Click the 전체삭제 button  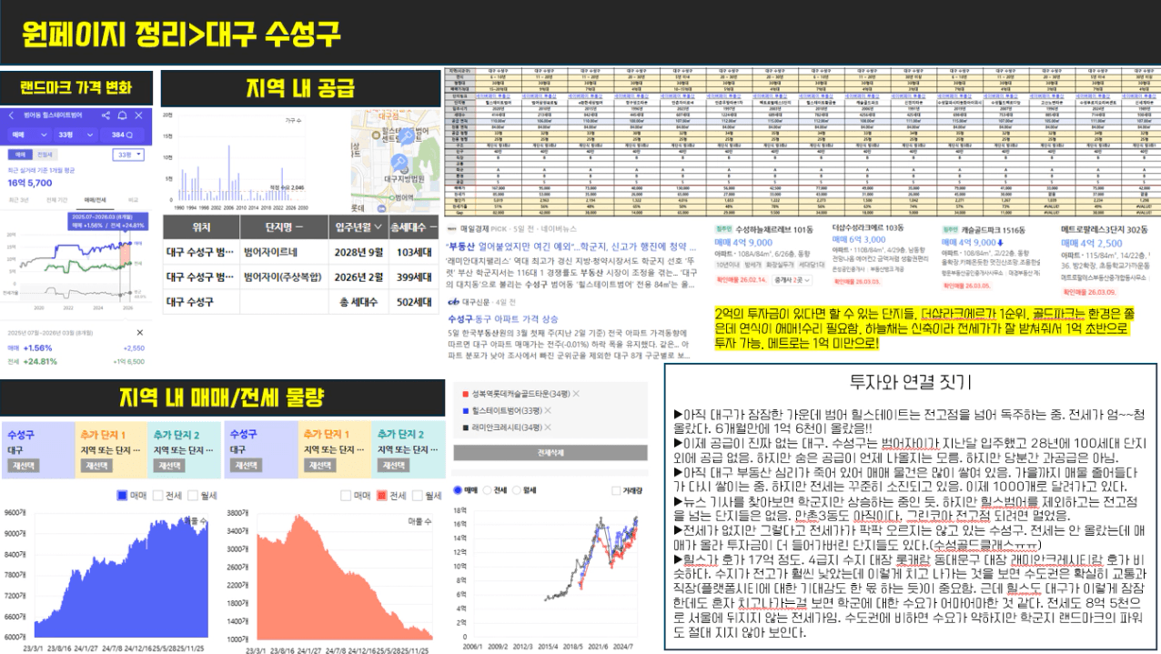550,451
